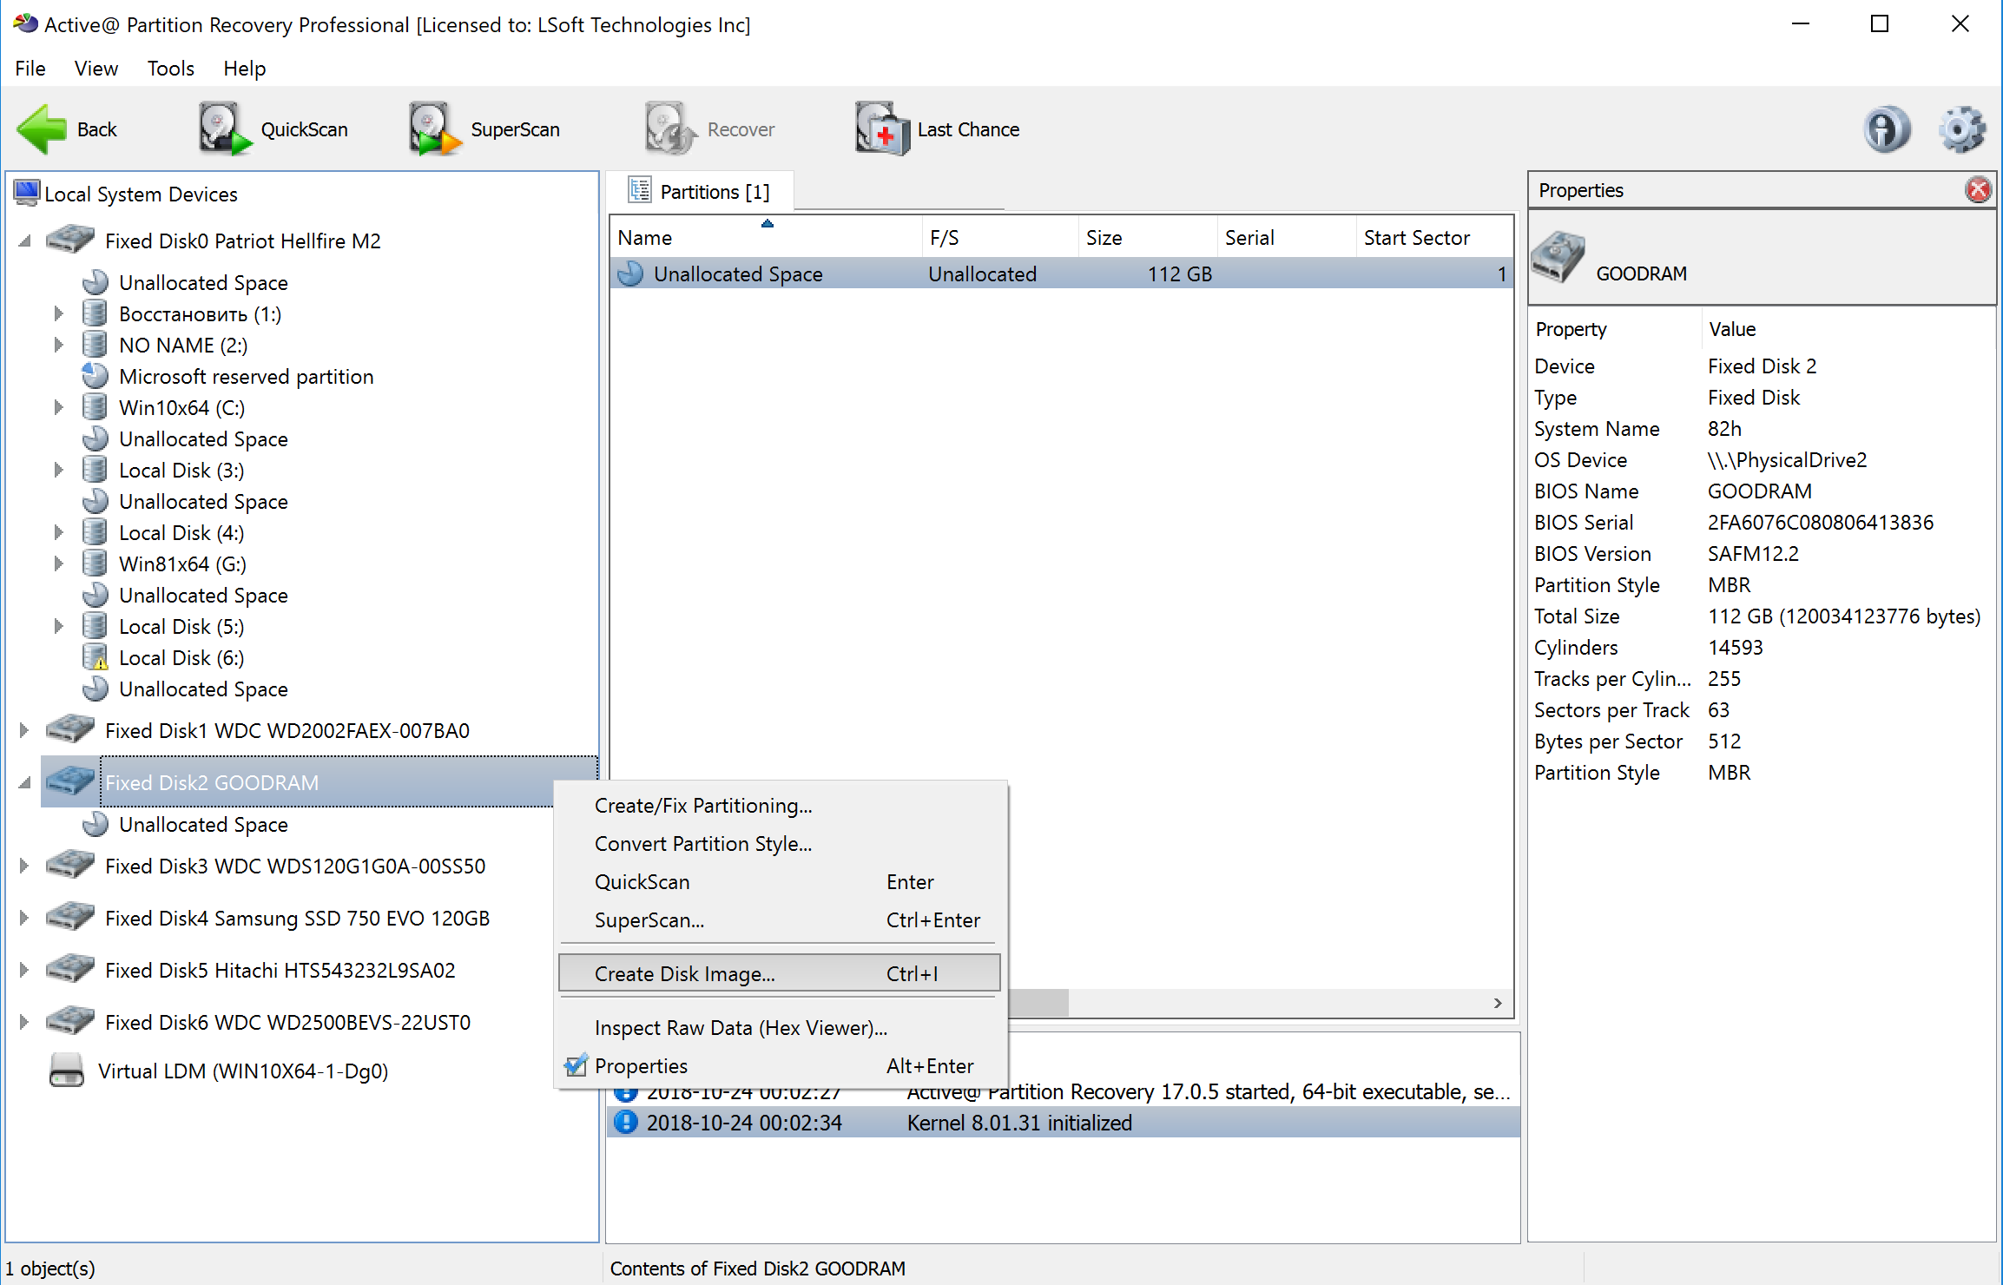2003x1285 pixels.
Task: Select the Fixed Disk4 Samsung SSD drive icon
Action: [69, 917]
